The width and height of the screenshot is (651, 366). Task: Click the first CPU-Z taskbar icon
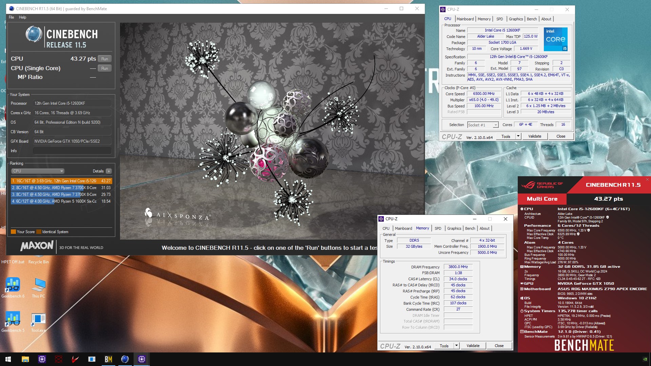[x=42, y=359]
